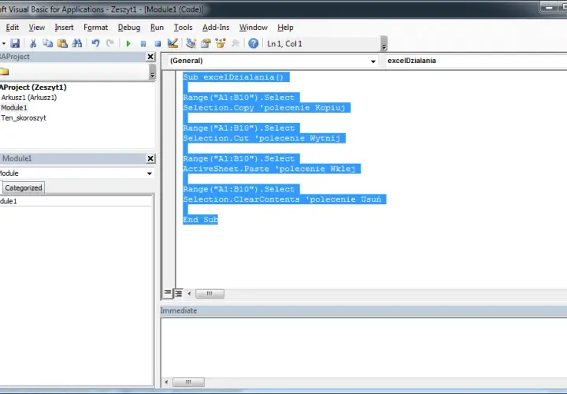Click the Undo arrow icon
The image size is (567, 394).
tap(95, 43)
